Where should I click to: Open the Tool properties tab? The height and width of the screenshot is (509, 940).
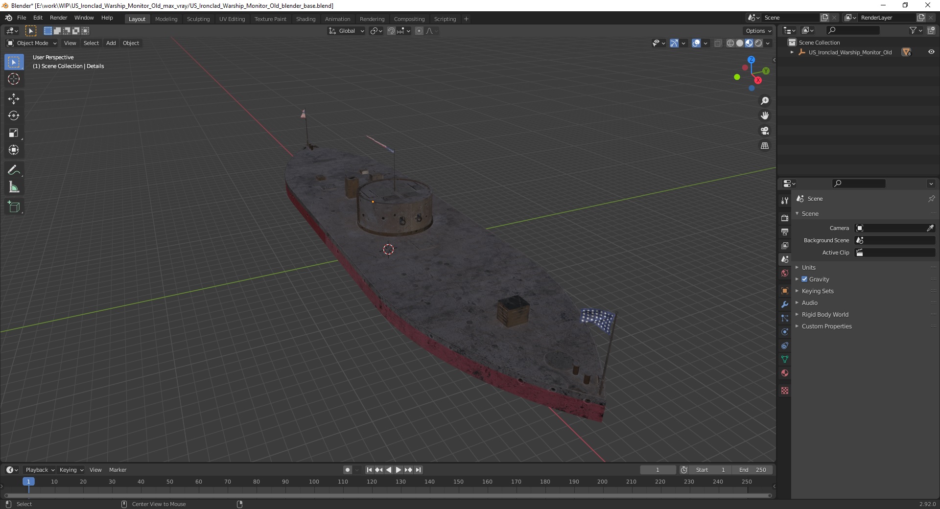(785, 201)
